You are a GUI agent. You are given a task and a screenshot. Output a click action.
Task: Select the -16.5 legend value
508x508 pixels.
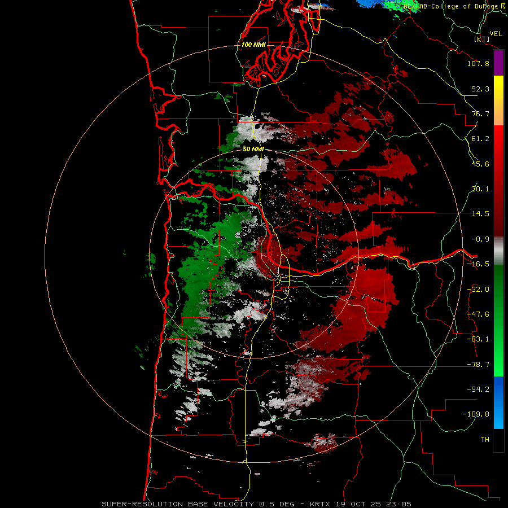(x=478, y=264)
